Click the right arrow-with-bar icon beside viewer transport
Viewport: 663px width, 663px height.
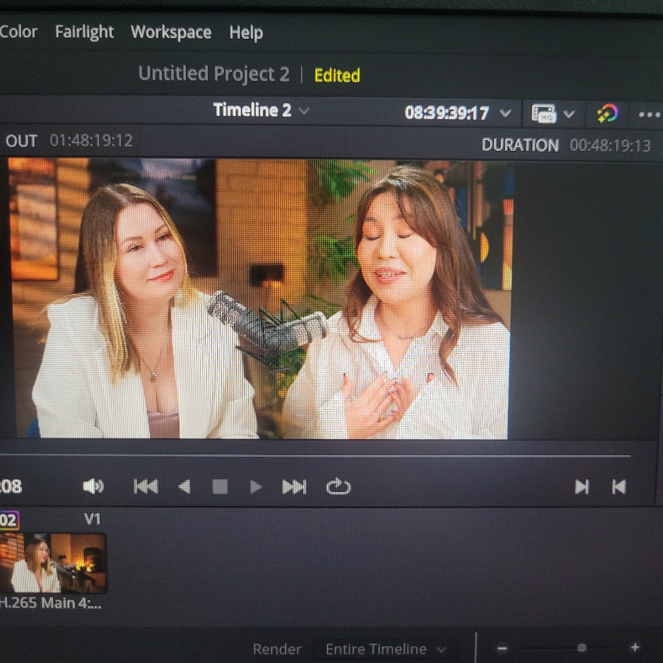tap(581, 487)
